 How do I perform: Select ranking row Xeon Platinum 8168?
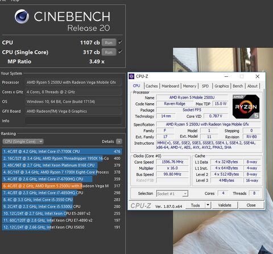pos(62,165)
